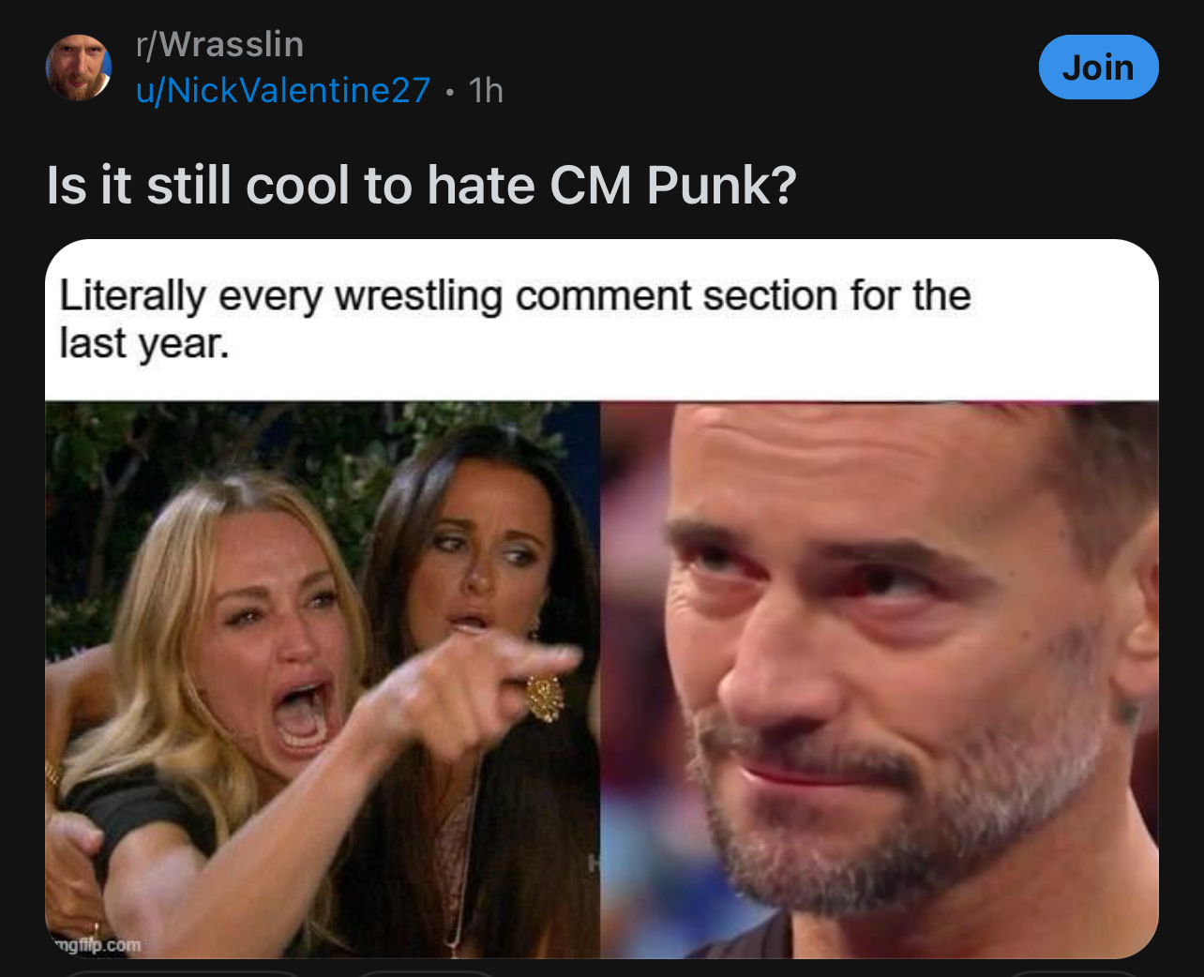Screen dimensions: 1204x977
Task: Click the words 'CM Punk?' in the title
Action: click(673, 185)
